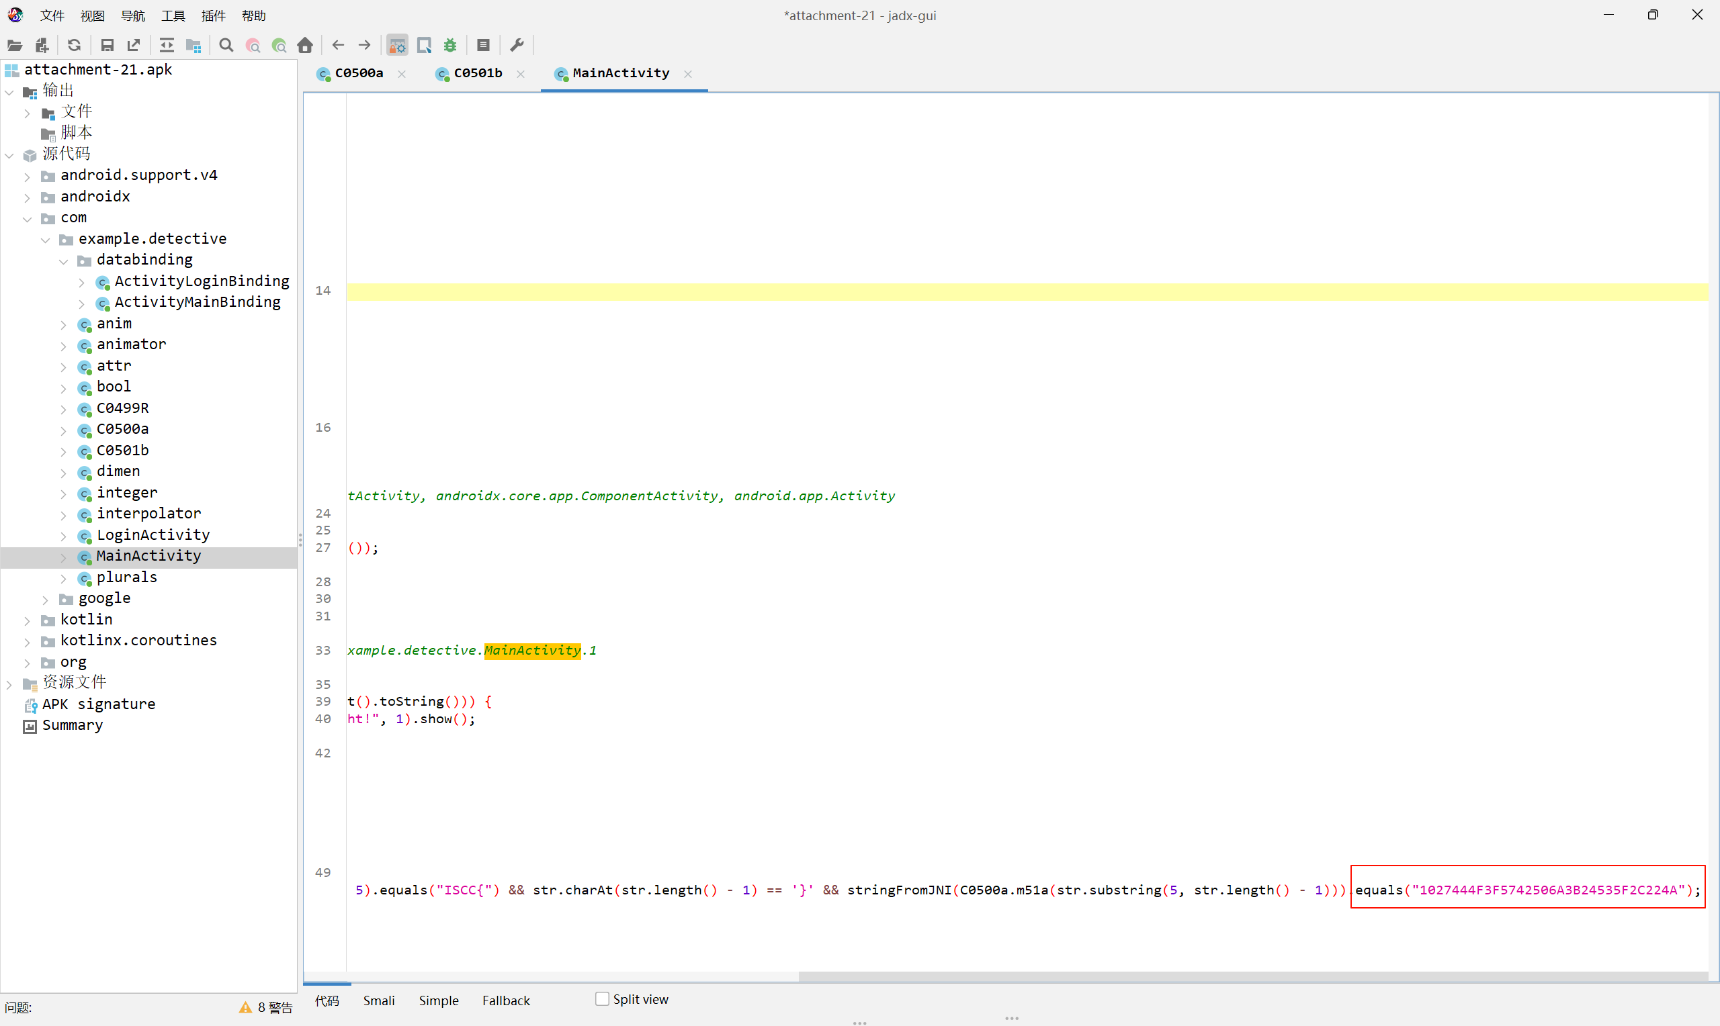This screenshot has width=1720, height=1026.
Task: Toggle the deobfuscation toolbar button
Action: [397, 46]
